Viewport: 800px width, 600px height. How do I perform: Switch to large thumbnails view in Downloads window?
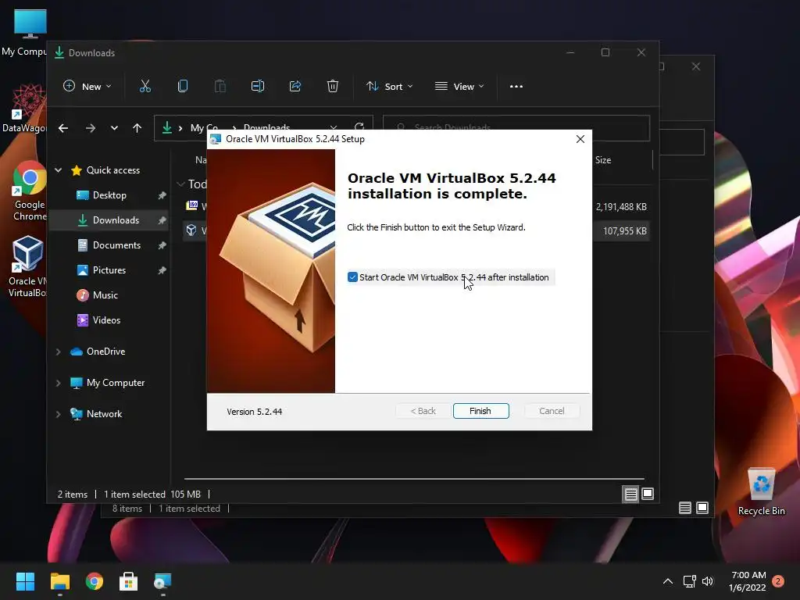tap(648, 494)
